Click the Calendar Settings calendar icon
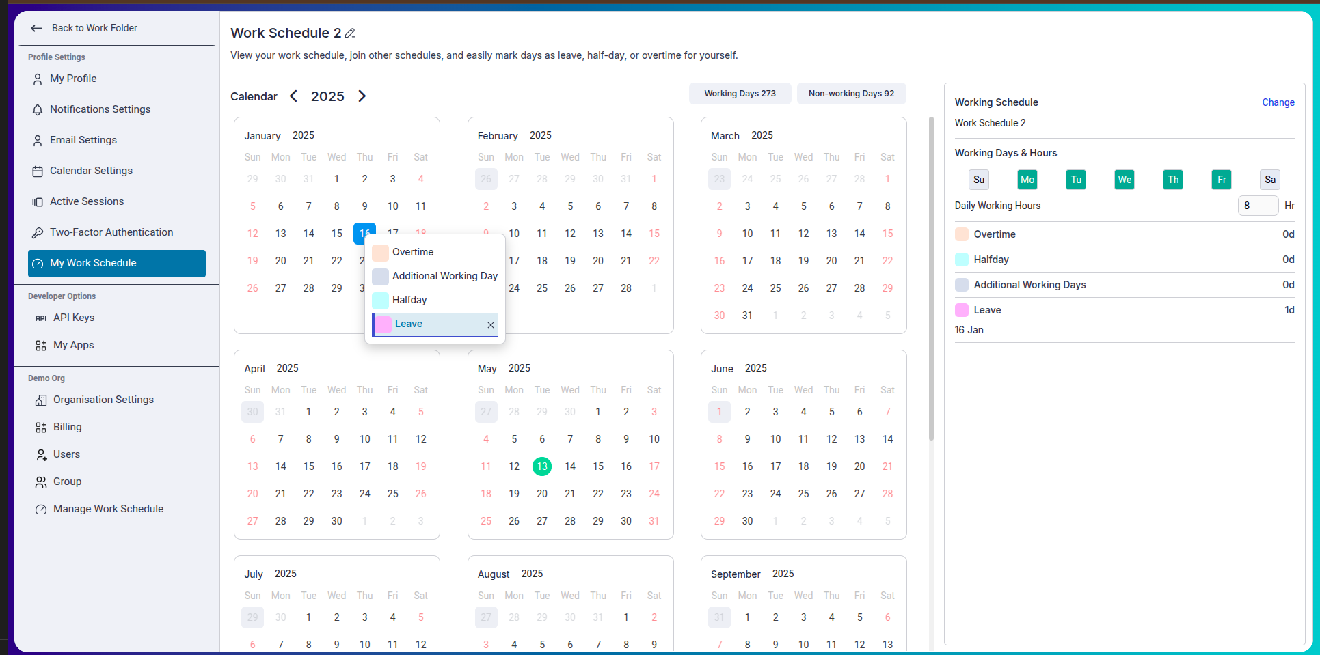The image size is (1320, 655). (38, 171)
